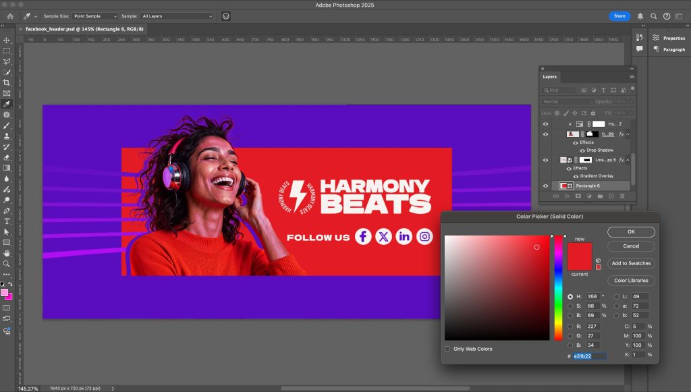Click the add layer mask icon
The image size is (691, 392).
click(578, 196)
